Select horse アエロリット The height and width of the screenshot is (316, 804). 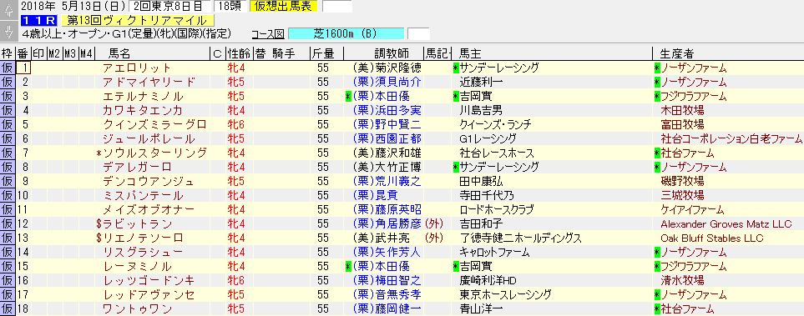click(x=137, y=68)
